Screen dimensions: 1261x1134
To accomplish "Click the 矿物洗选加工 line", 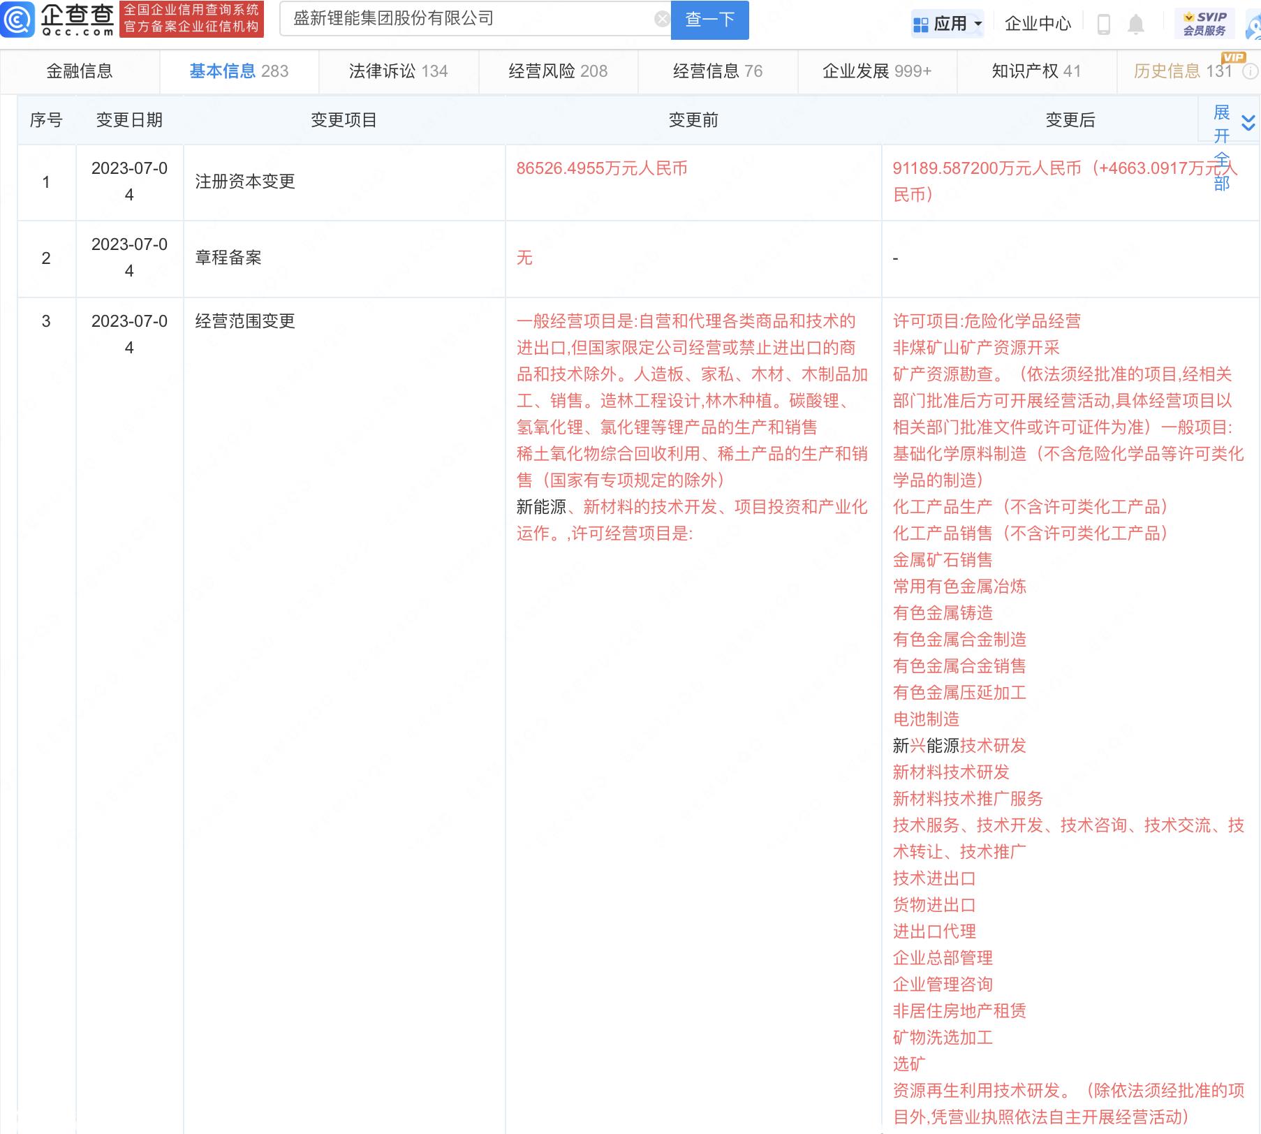I will tap(943, 1038).
